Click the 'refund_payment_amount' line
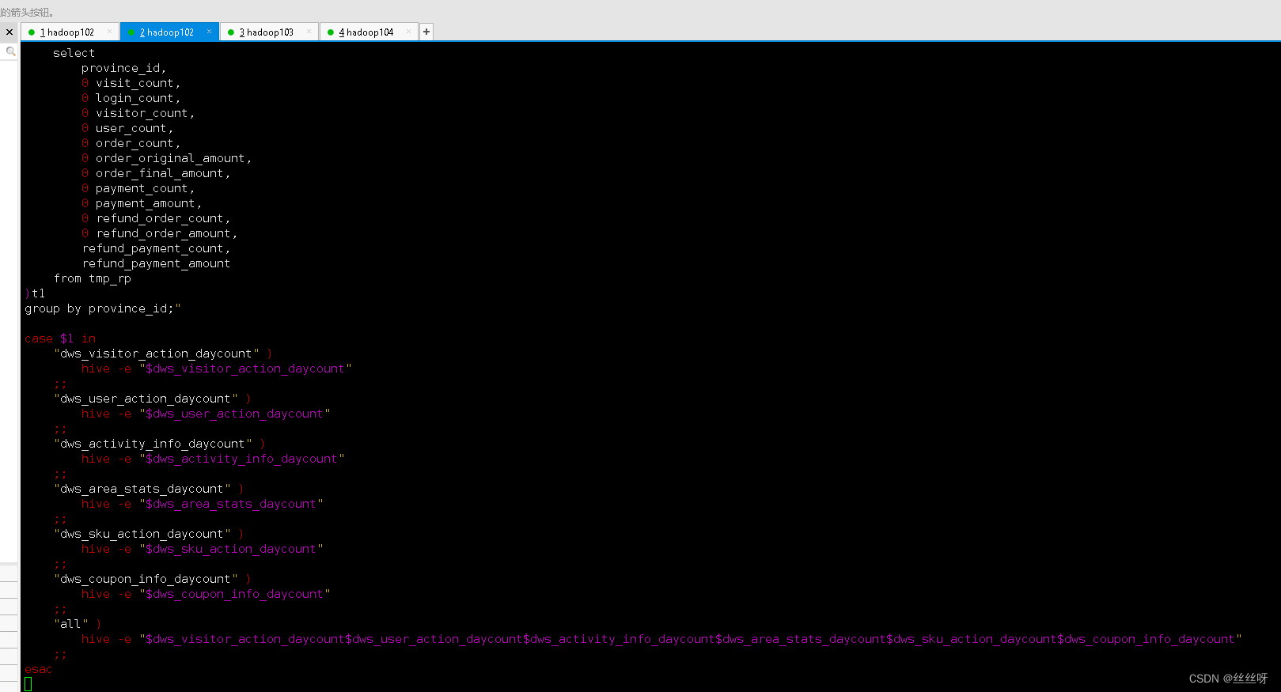 pyautogui.click(x=156, y=263)
